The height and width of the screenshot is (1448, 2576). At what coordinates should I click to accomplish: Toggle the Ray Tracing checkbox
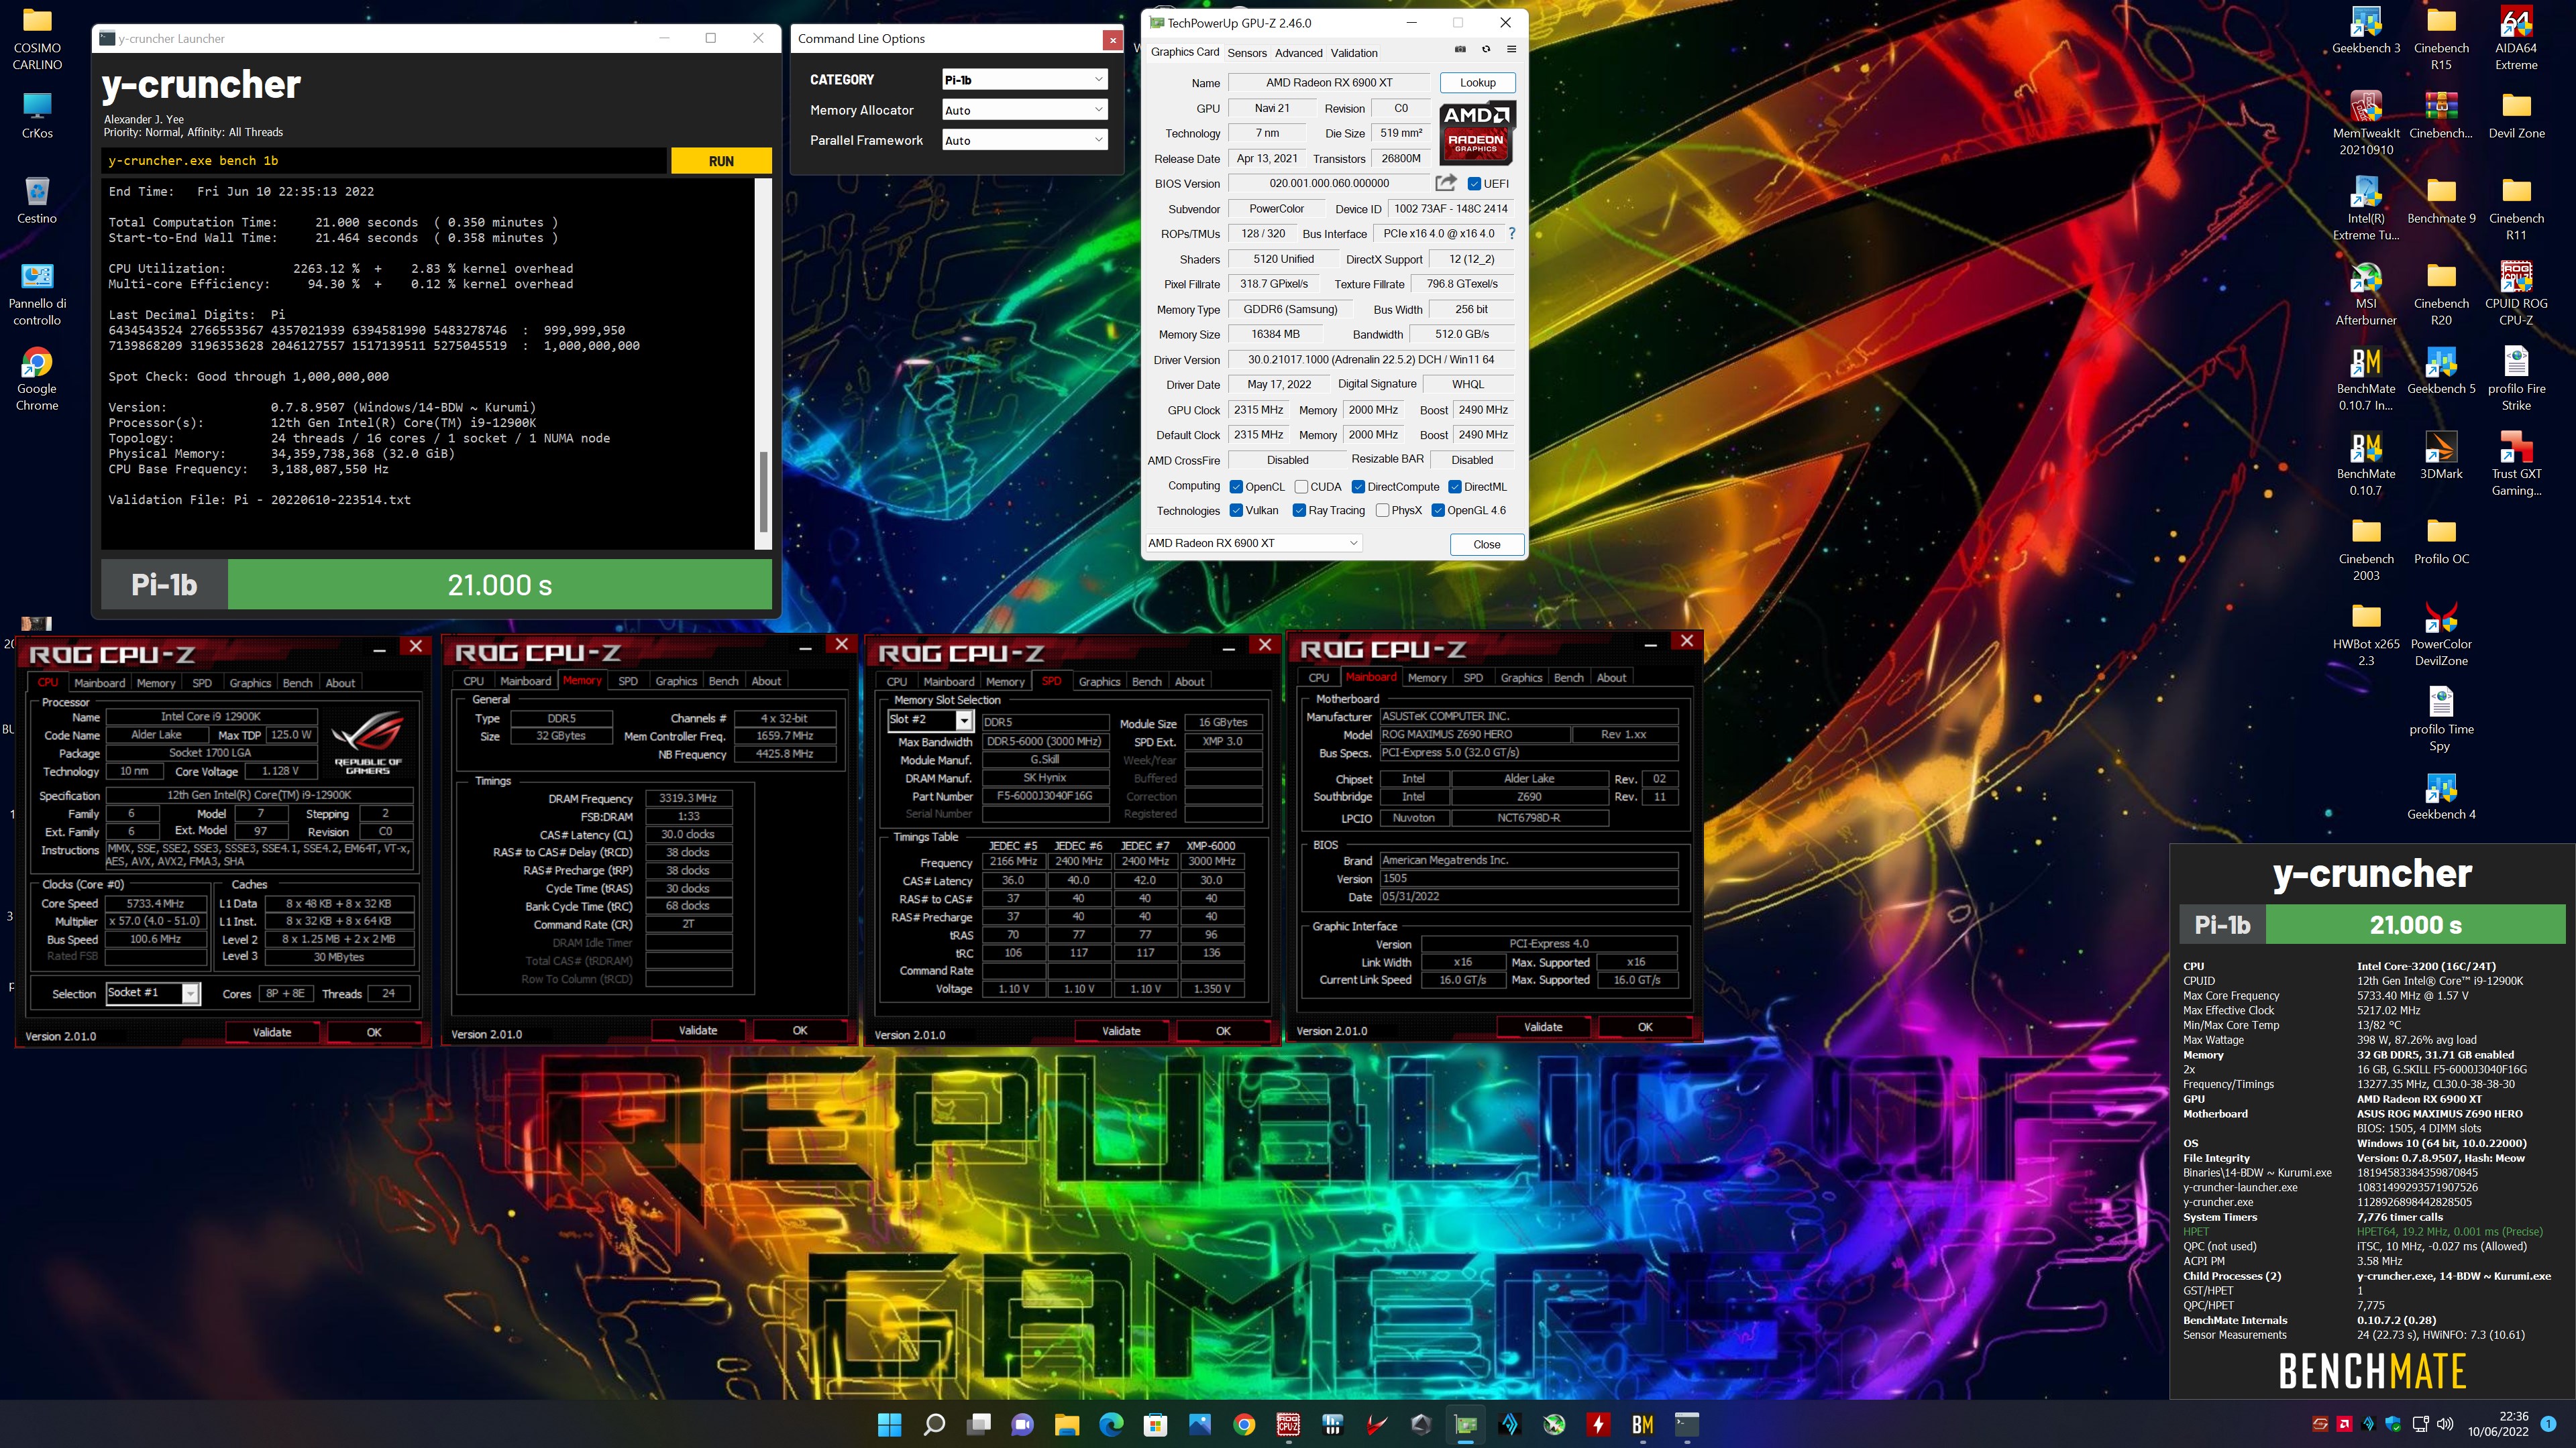(1299, 511)
